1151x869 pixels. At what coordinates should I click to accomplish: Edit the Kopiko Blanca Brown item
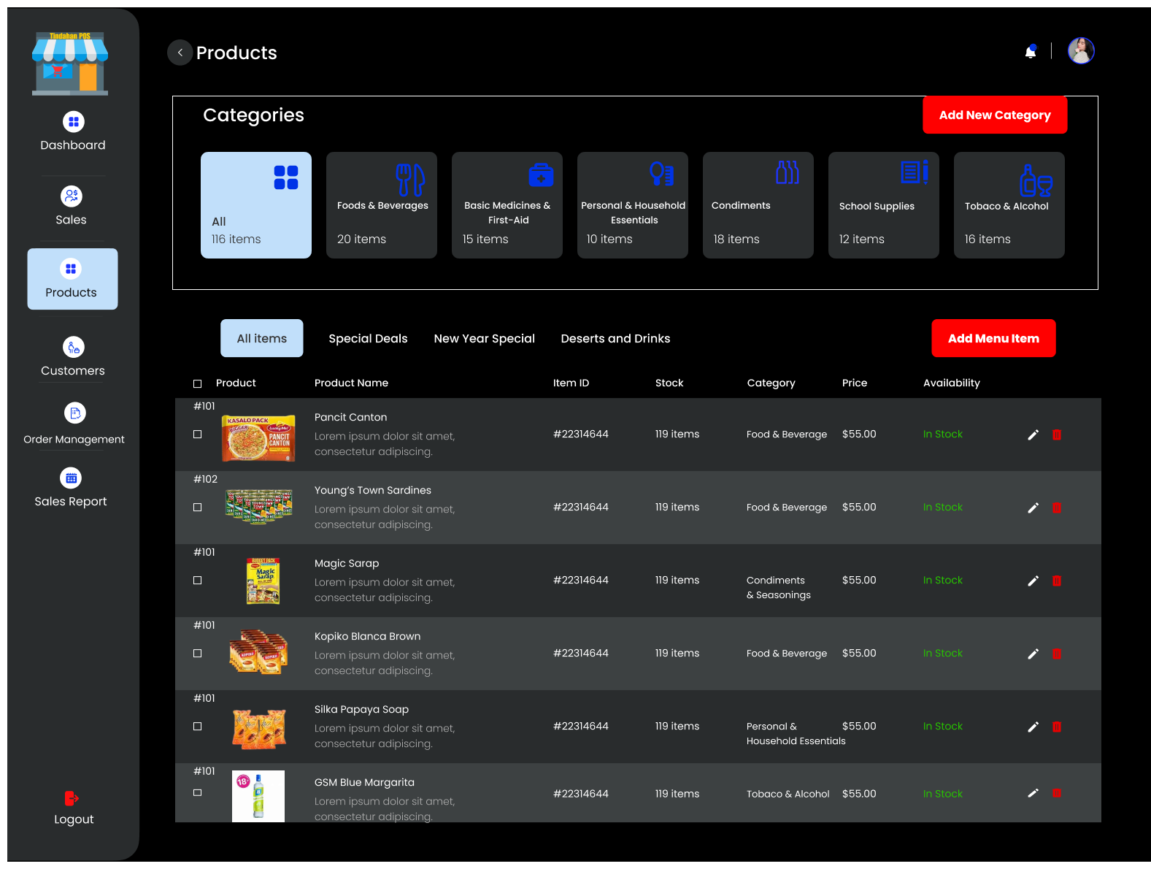[x=1033, y=654]
